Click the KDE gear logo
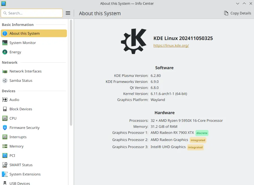Screen dimensions: 254x185 tap(134, 41)
